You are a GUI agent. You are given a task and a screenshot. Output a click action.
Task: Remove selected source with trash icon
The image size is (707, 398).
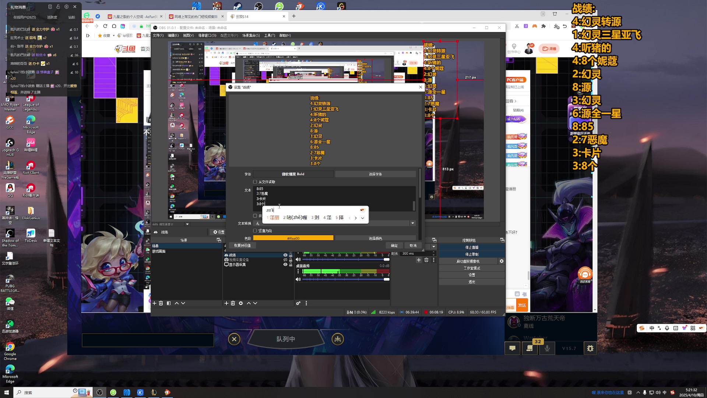233,303
